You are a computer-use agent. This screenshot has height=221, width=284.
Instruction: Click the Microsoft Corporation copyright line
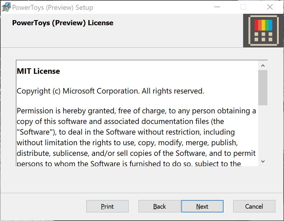point(110,91)
